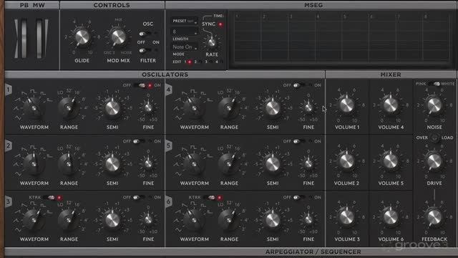Click oscillator 6 Semi knob
458x258 pixels.
pyautogui.click(x=273, y=220)
